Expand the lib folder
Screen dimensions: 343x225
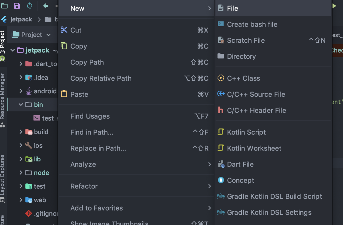click(21, 159)
